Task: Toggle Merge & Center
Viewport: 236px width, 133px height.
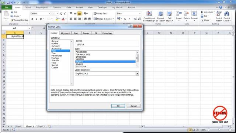Action: (104, 19)
